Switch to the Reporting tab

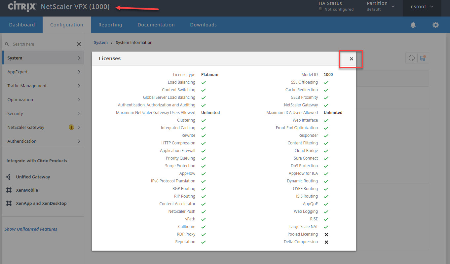pyautogui.click(x=110, y=25)
